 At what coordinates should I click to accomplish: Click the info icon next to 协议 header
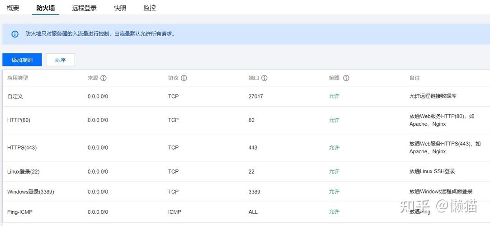pos(184,78)
